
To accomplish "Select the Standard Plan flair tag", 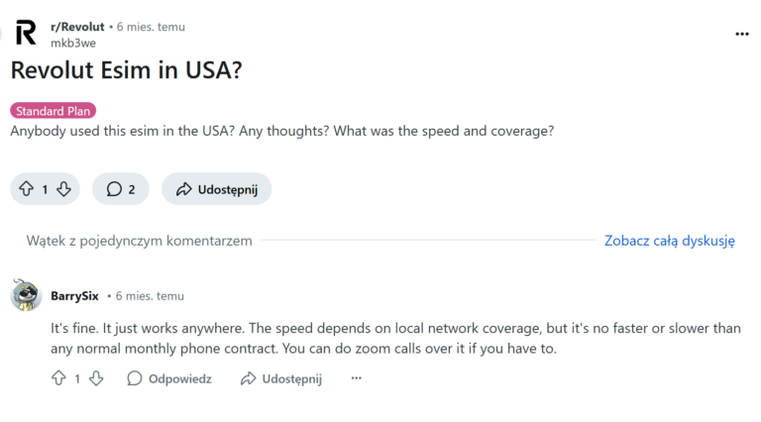I will [x=54, y=111].
